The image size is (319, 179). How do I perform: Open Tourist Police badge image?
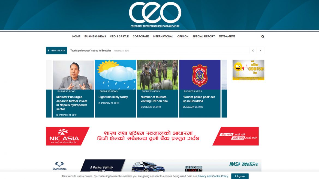[200, 75]
